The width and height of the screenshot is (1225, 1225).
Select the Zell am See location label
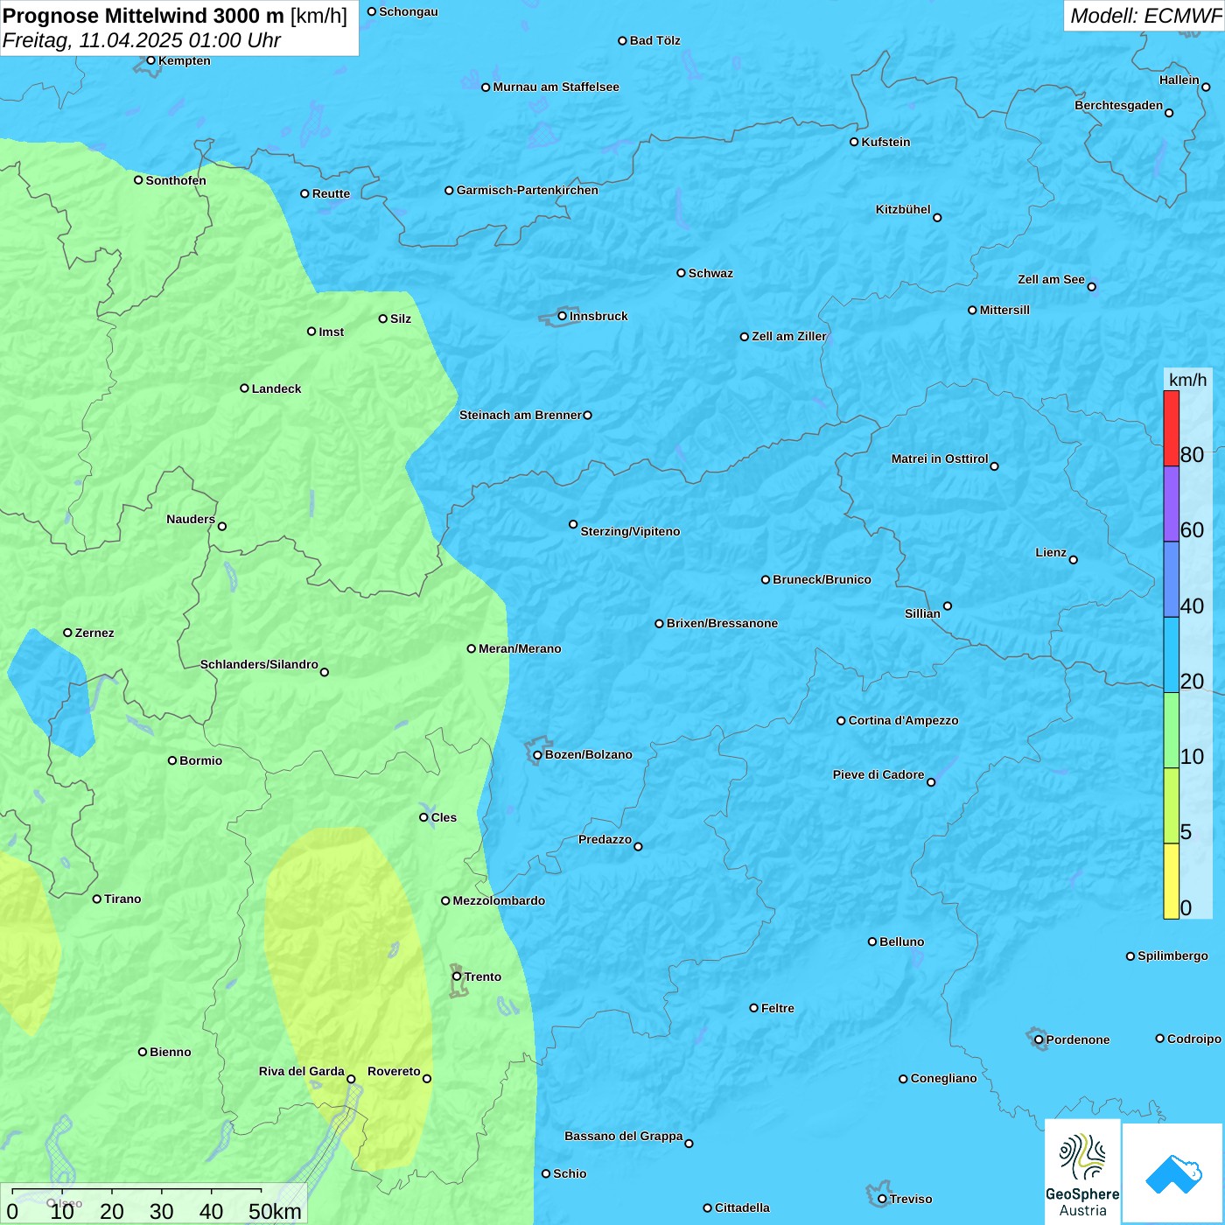(x=1051, y=279)
